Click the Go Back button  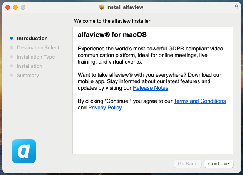[x=188, y=164]
